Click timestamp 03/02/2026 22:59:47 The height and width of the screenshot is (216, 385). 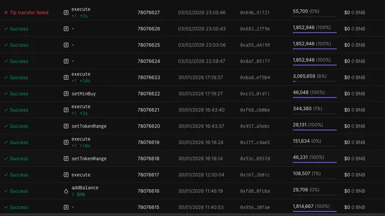click(x=202, y=61)
